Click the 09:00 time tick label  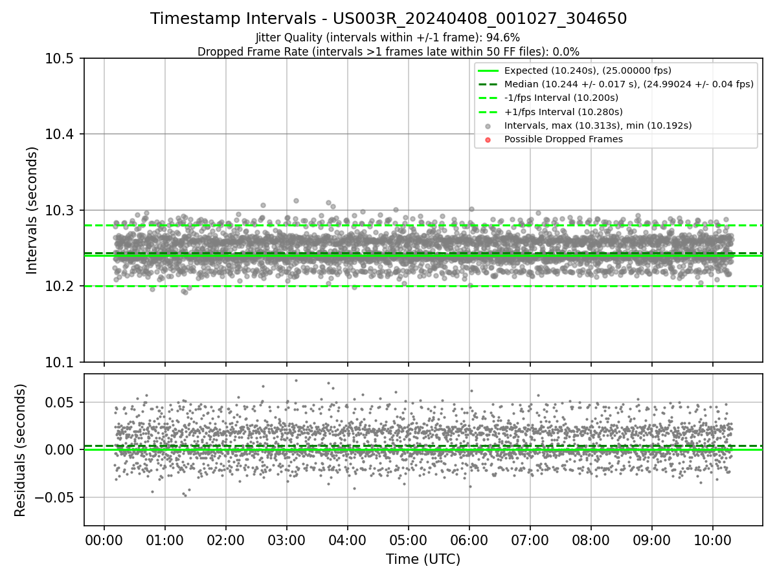tap(652, 539)
